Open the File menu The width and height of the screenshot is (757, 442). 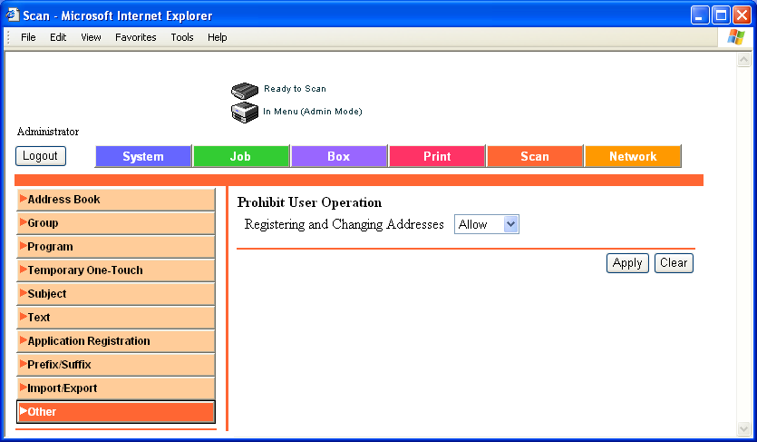click(x=28, y=37)
